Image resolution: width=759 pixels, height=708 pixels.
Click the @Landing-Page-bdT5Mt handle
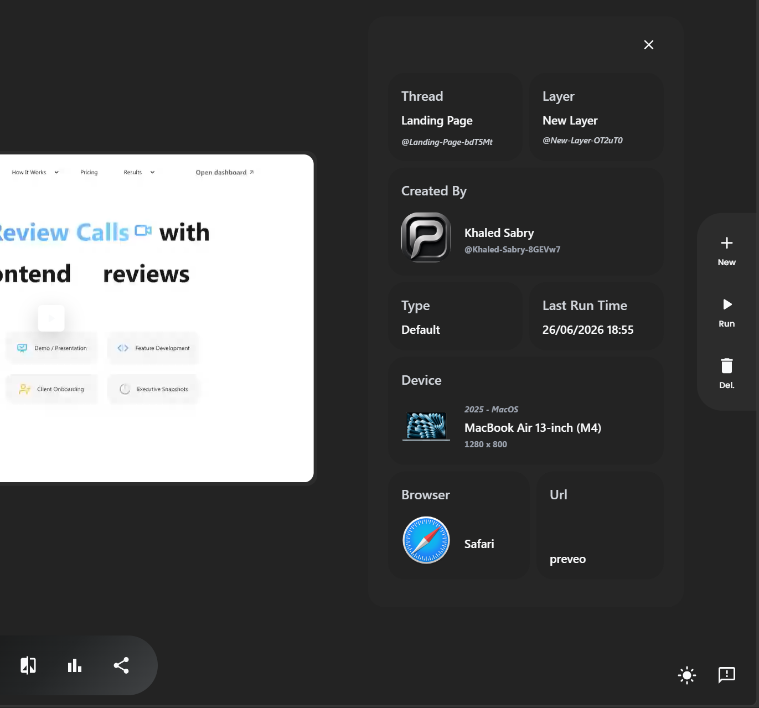pos(447,142)
